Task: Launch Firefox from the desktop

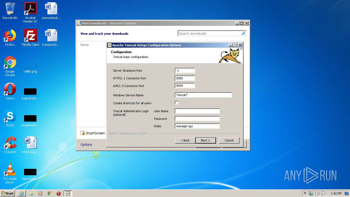Action: (x=10, y=38)
